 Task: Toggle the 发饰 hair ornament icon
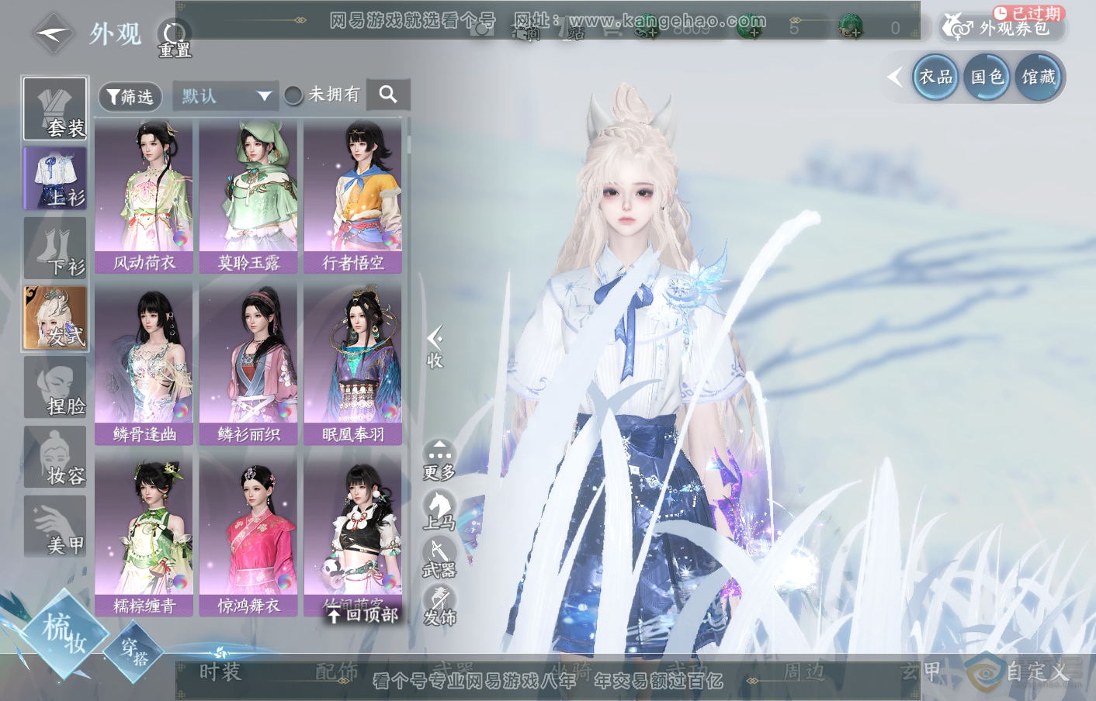439,606
